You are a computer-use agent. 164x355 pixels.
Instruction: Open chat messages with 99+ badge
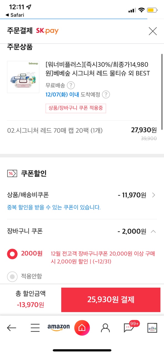click(130, 328)
